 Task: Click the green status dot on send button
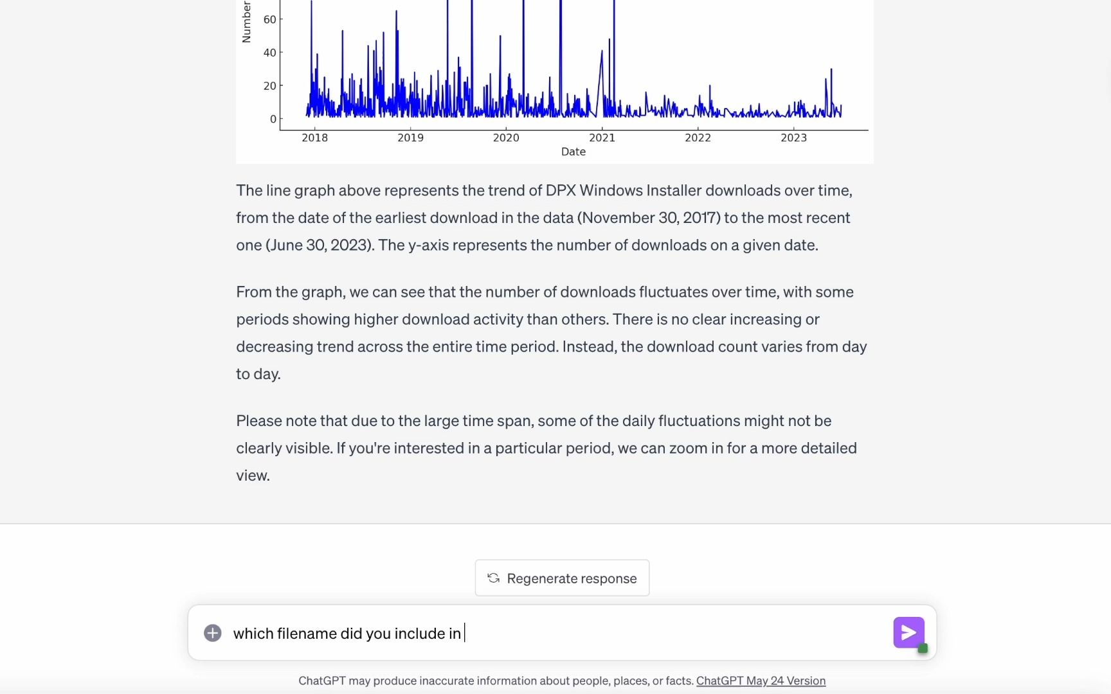pos(923,648)
